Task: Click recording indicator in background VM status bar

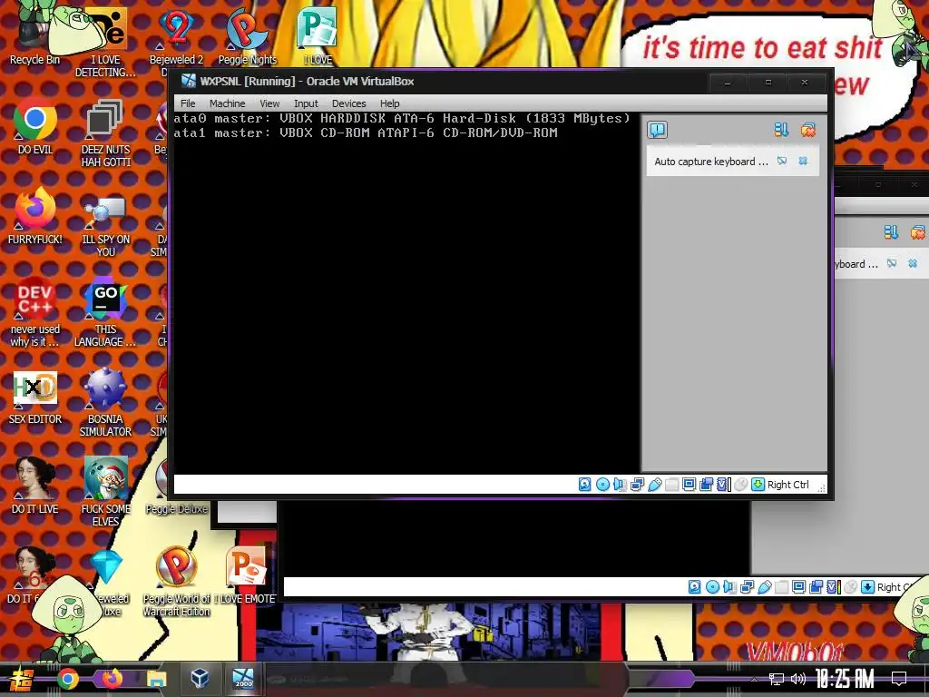Action: (x=816, y=587)
